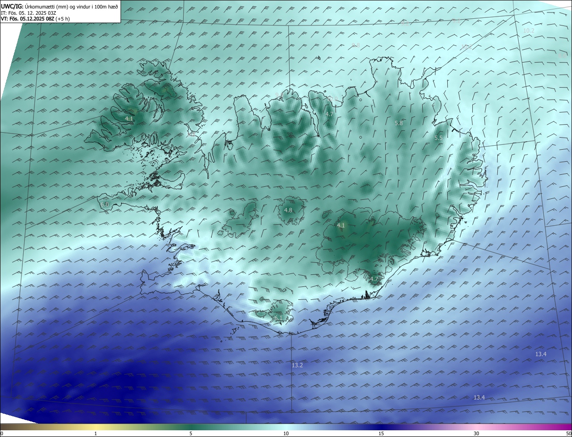
Task: Click the valid time 'VT: Fös. 05.12.2025 08Z (+5 h)'
Action: point(35,19)
